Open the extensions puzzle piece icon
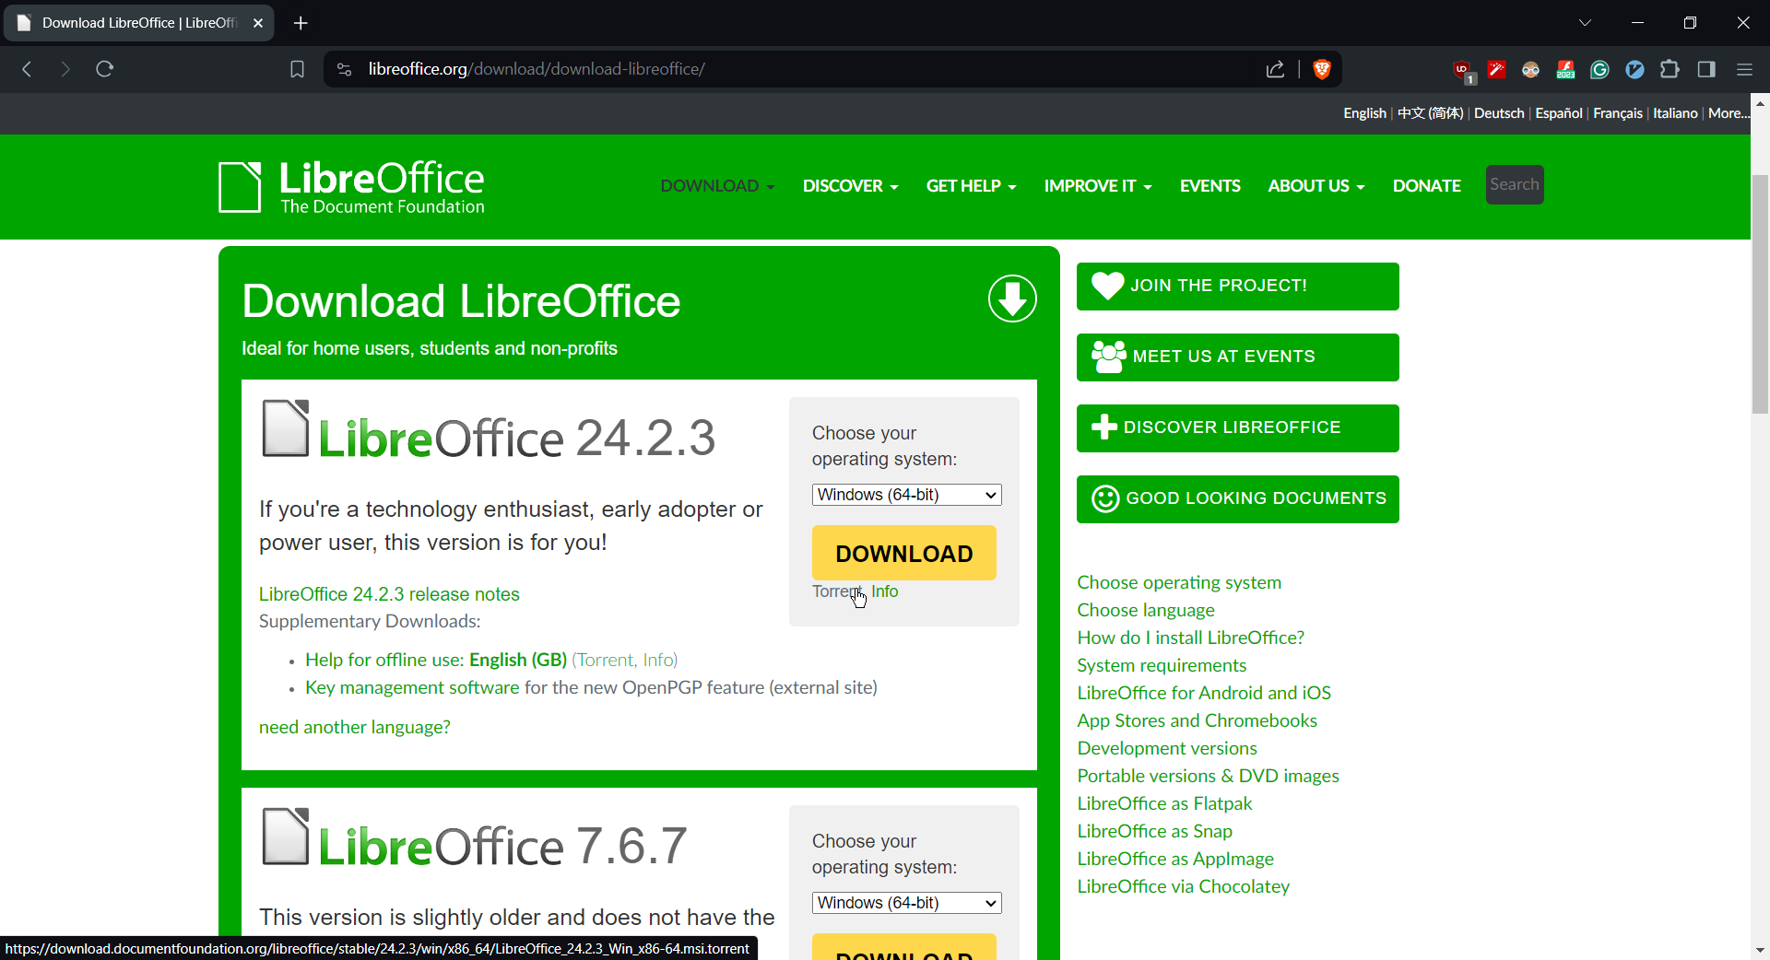 [x=1670, y=69]
